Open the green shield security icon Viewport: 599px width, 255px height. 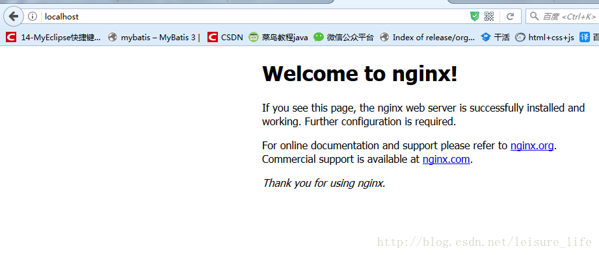tap(475, 16)
